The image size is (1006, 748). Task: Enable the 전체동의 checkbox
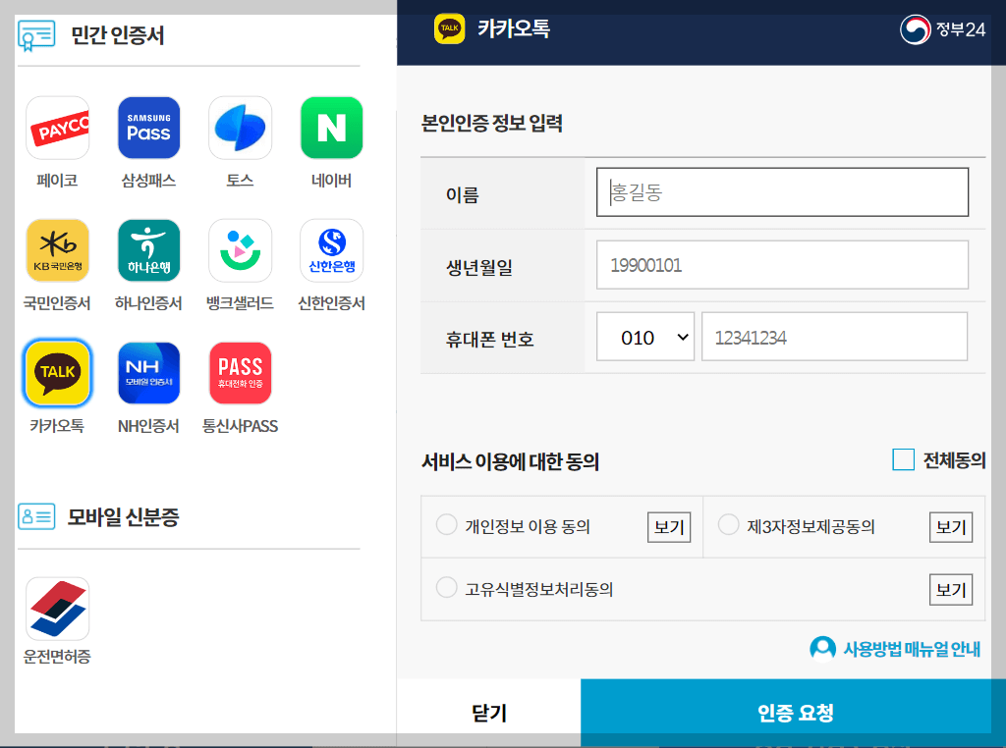[903, 458]
